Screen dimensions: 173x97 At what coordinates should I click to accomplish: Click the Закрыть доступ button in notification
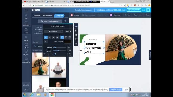click(x=116, y=90)
